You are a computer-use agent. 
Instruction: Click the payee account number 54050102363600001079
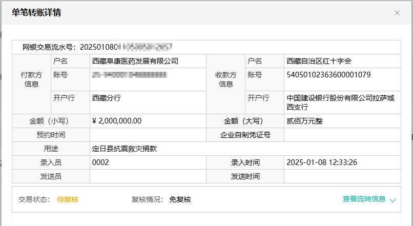tap(328, 75)
